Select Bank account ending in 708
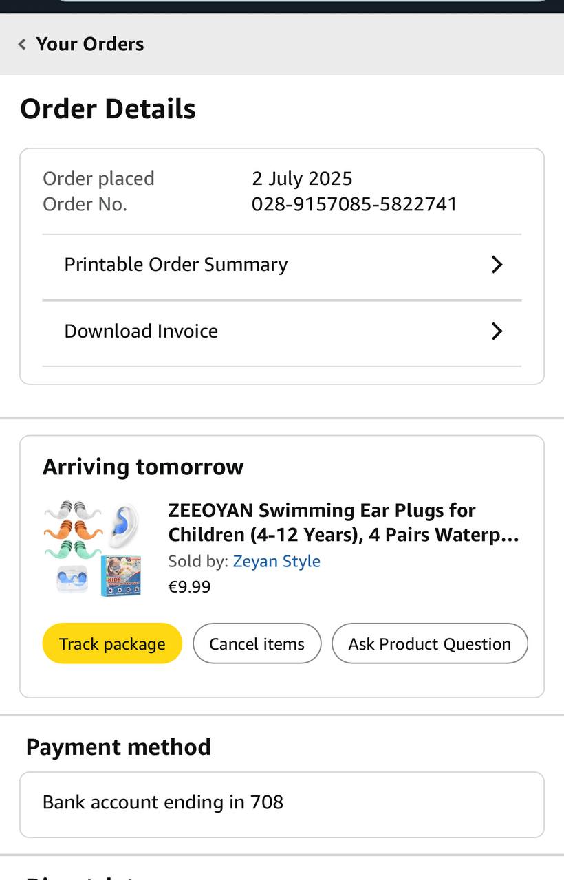 (x=163, y=802)
